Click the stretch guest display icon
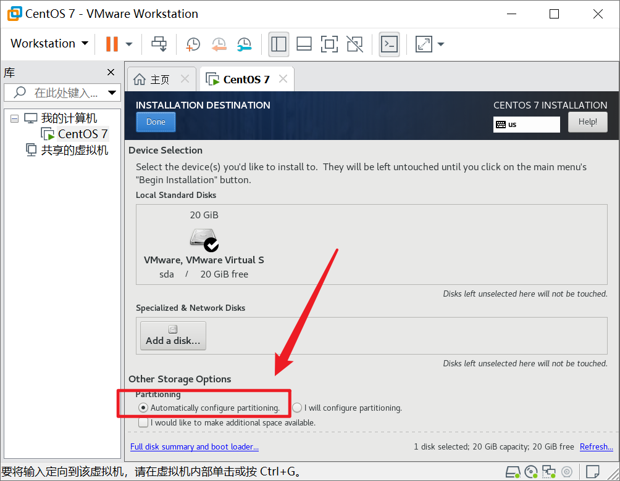 [x=424, y=44]
